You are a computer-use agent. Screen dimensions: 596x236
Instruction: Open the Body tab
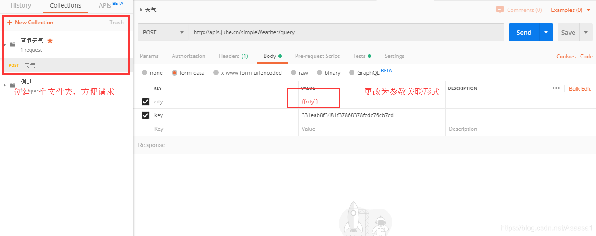(272, 56)
